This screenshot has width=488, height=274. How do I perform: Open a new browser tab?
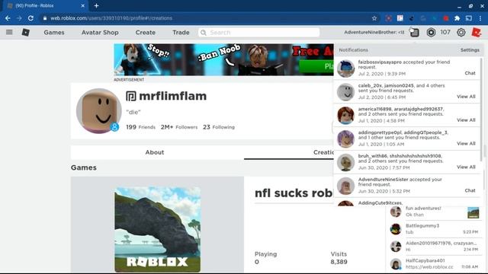[x=97, y=5]
